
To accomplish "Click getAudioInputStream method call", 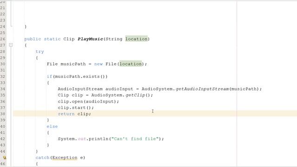I will click(202, 89).
